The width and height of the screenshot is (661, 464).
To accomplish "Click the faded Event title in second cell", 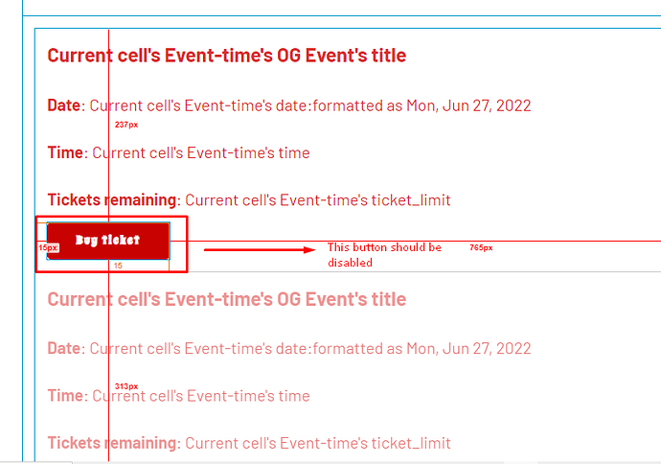I will (x=227, y=299).
